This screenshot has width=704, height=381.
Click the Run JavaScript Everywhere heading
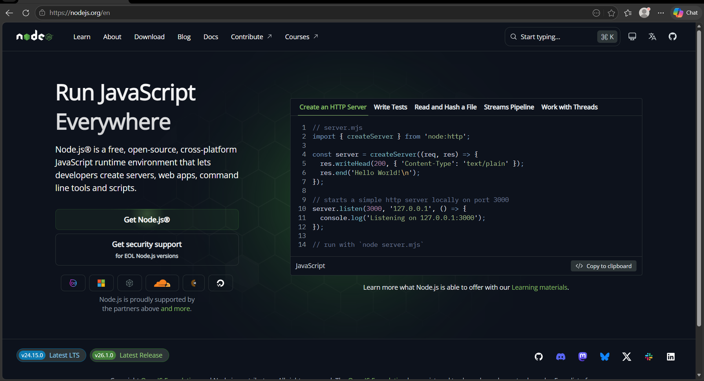click(x=125, y=107)
